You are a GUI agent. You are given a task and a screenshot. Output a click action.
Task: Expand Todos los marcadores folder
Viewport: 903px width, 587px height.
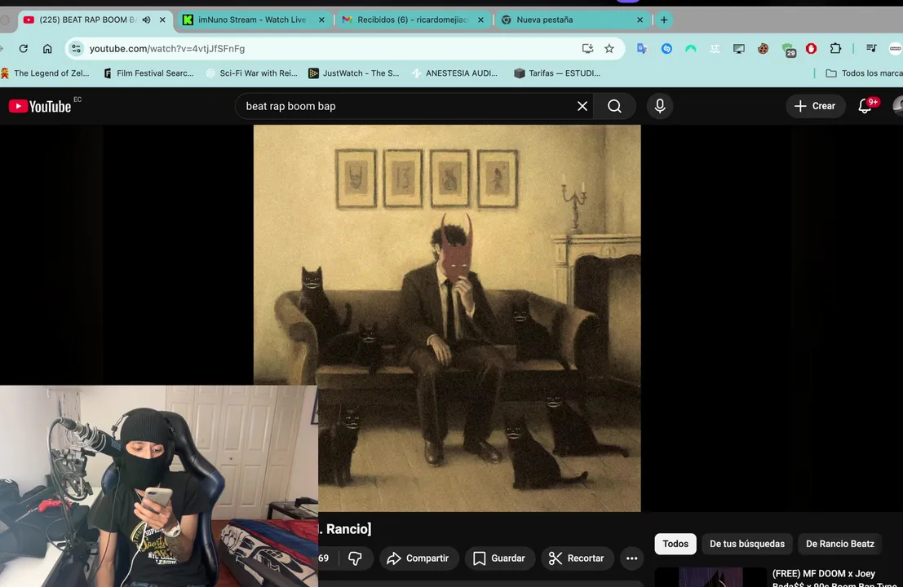(x=864, y=73)
